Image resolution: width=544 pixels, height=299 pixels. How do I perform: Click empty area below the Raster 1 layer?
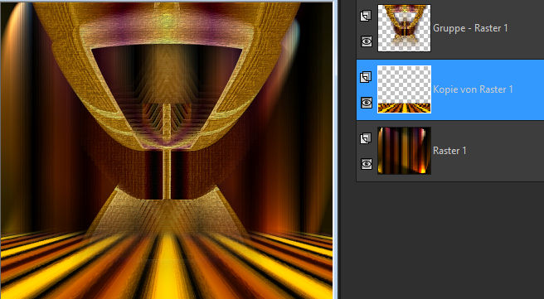tap(450, 239)
